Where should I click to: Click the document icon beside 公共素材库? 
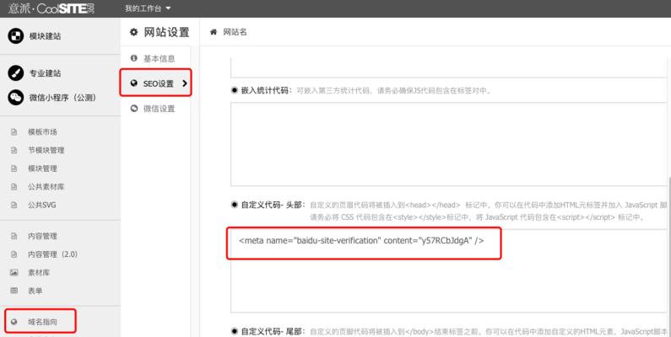(14, 187)
